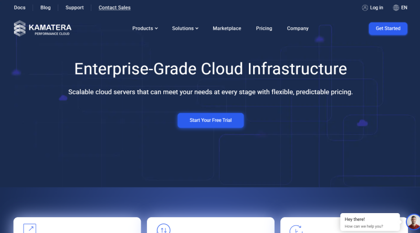Image resolution: width=420 pixels, height=233 pixels.
Task: Open the Marketplace menu item
Action: pos(227,28)
